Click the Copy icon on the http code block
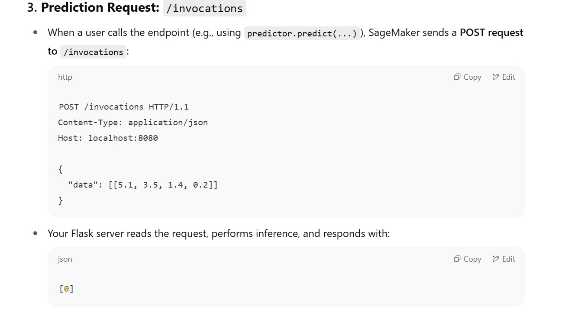This screenshot has width=578, height=321. point(457,77)
